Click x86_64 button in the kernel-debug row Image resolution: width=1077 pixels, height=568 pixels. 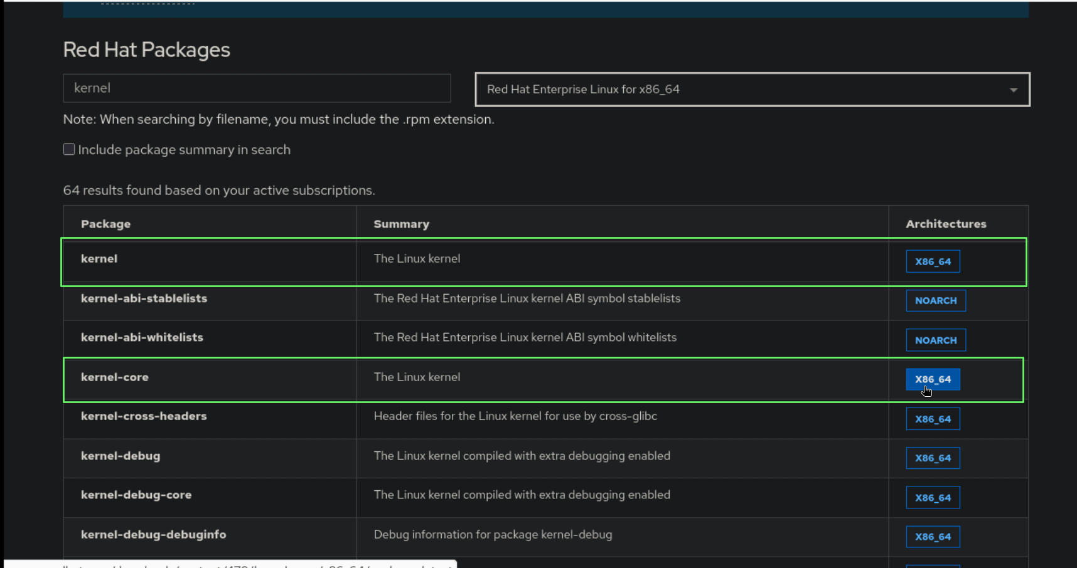pyautogui.click(x=933, y=458)
